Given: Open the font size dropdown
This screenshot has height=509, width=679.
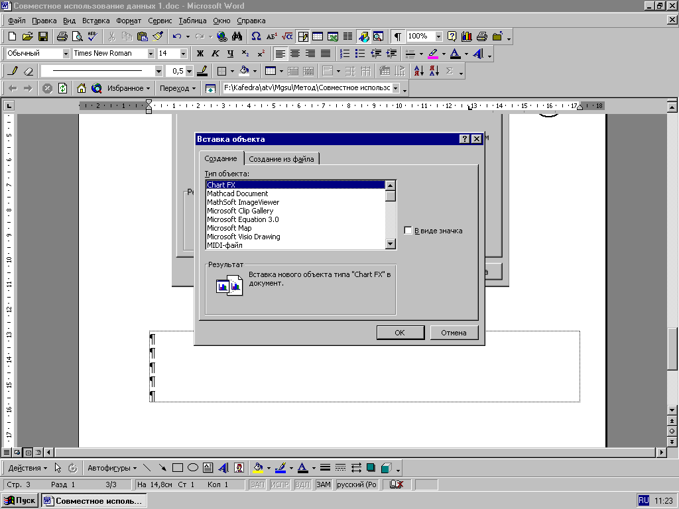Looking at the screenshot, I should 183,53.
